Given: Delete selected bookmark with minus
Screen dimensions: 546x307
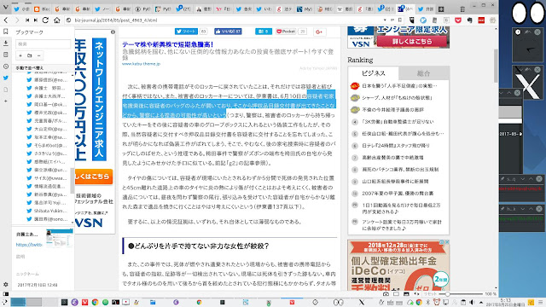Looking at the screenshot, I should (38, 55).
